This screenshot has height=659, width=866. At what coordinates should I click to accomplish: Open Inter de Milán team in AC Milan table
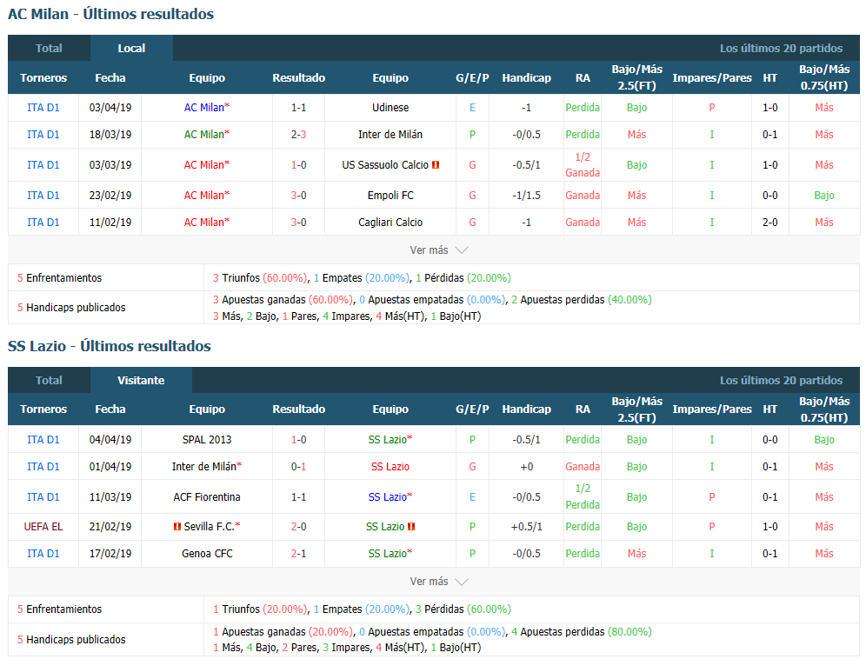pyautogui.click(x=390, y=134)
